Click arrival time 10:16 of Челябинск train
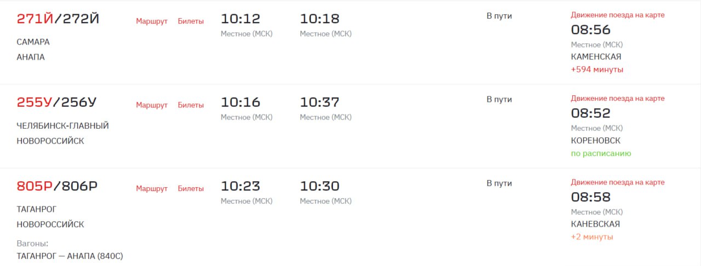This screenshot has height=266, width=701. click(x=240, y=102)
